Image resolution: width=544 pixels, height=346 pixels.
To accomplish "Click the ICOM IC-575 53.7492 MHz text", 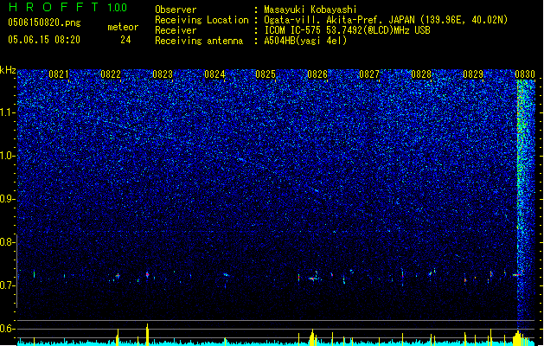I will pyautogui.click(x=347, y=30).
